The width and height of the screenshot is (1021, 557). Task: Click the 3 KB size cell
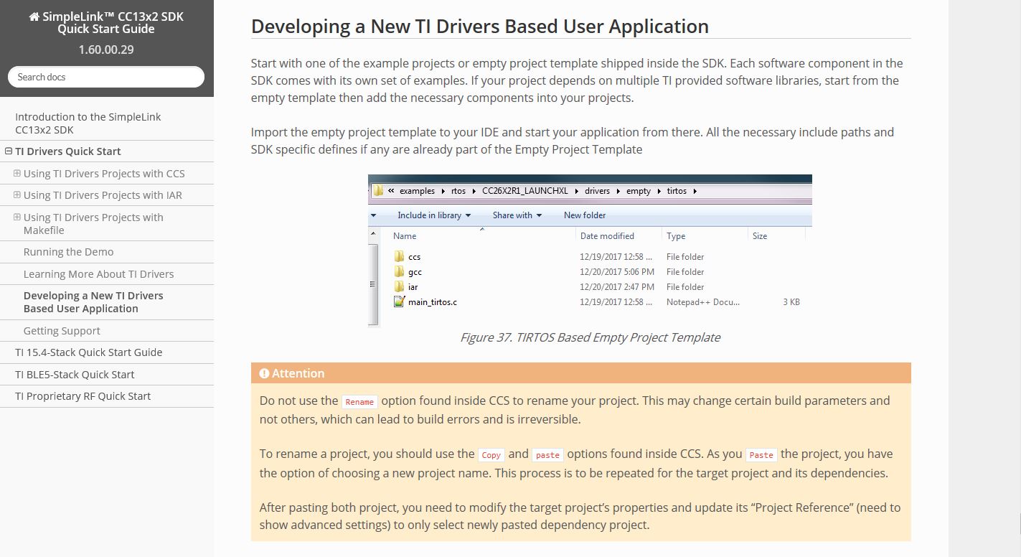[791, 302]
